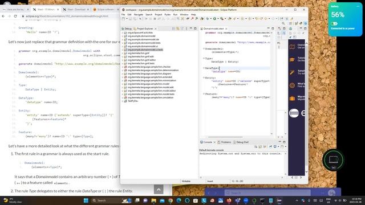Image resolution: width=365 pixels, height=205 pixels.
Task: Expand the TestPyDev project
Action: [123, 101]
